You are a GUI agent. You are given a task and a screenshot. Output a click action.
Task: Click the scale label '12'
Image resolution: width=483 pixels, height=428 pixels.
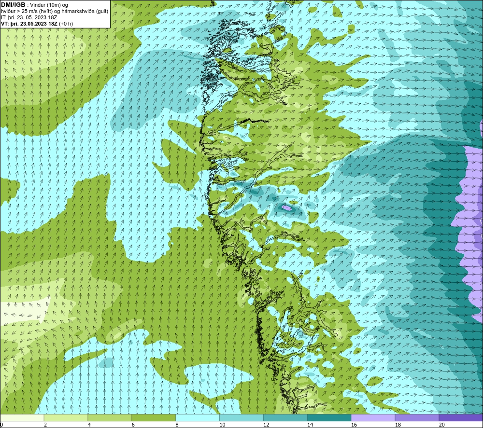pos(266,425)
